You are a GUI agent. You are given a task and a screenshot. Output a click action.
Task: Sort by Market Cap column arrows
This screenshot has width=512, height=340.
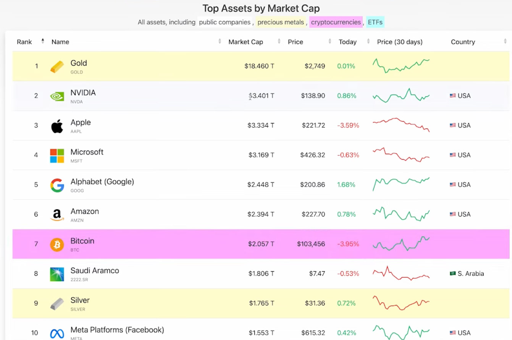[x=279, y=42]
